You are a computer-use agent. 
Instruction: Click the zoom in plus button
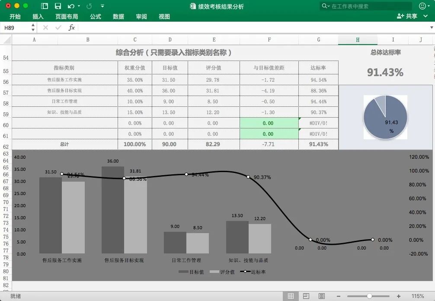[398, 296]
